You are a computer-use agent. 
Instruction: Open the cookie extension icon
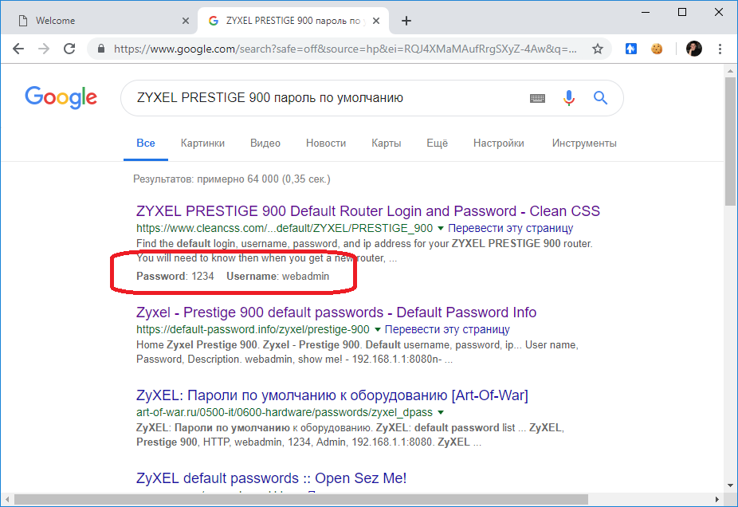[x=657, y=49]
